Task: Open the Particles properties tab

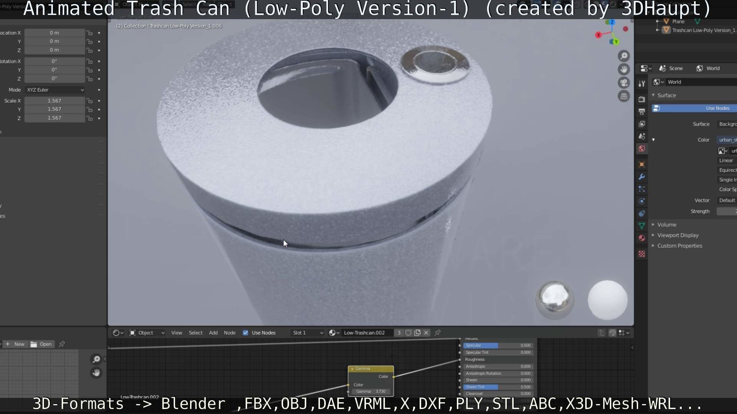Action: (642, 189)
